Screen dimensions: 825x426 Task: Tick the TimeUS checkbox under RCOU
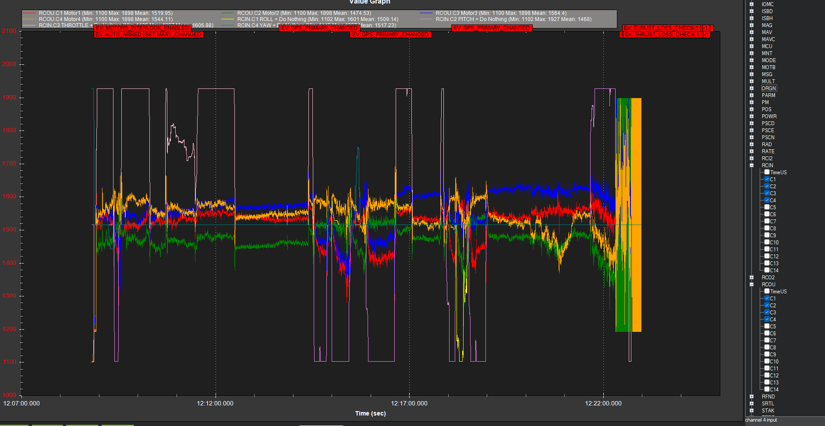point(767,291)
